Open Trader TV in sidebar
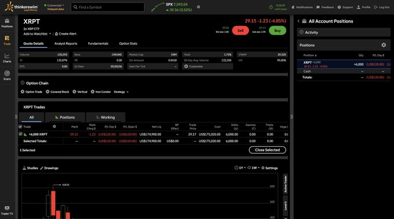 click(7, 210)
